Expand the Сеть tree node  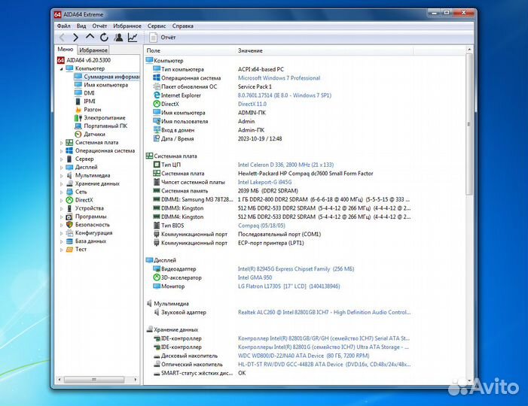61,192
